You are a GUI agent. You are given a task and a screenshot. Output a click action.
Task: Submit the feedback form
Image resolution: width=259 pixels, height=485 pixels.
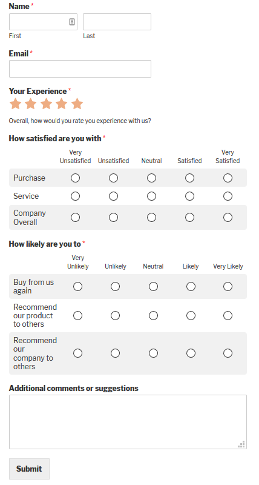pyautogui.click(x=29, y=469)
